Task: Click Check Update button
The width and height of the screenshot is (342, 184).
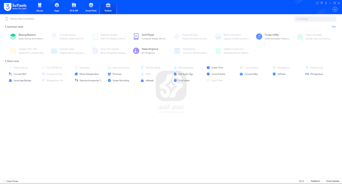Action: 332,181
